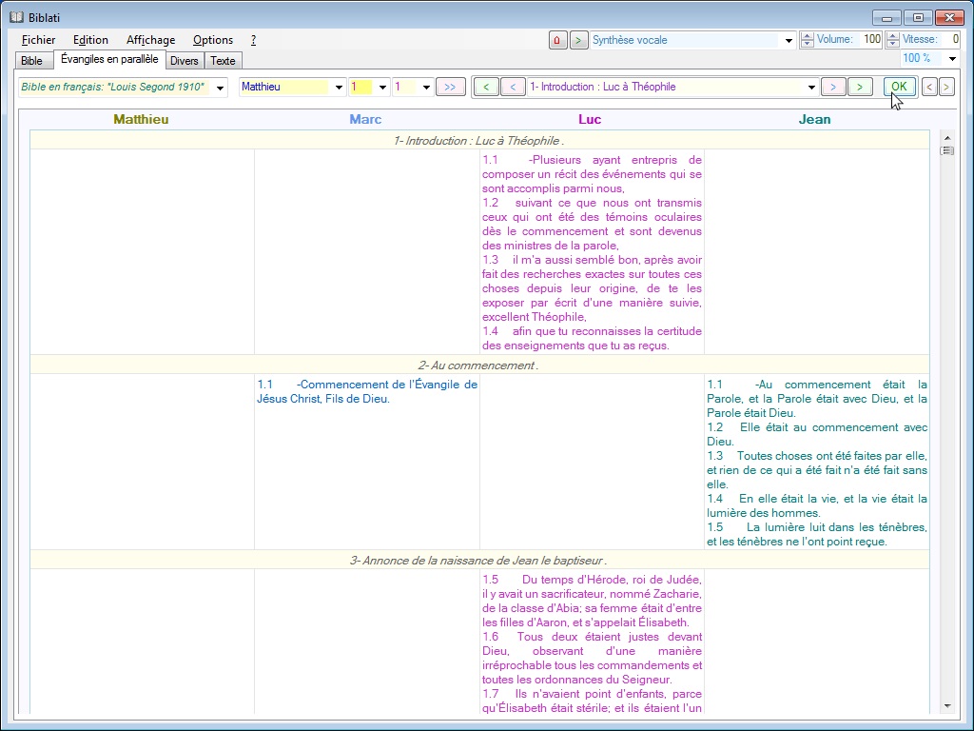Click the OK button
This screenshot has height=731, width=974.
pos(899,87)
